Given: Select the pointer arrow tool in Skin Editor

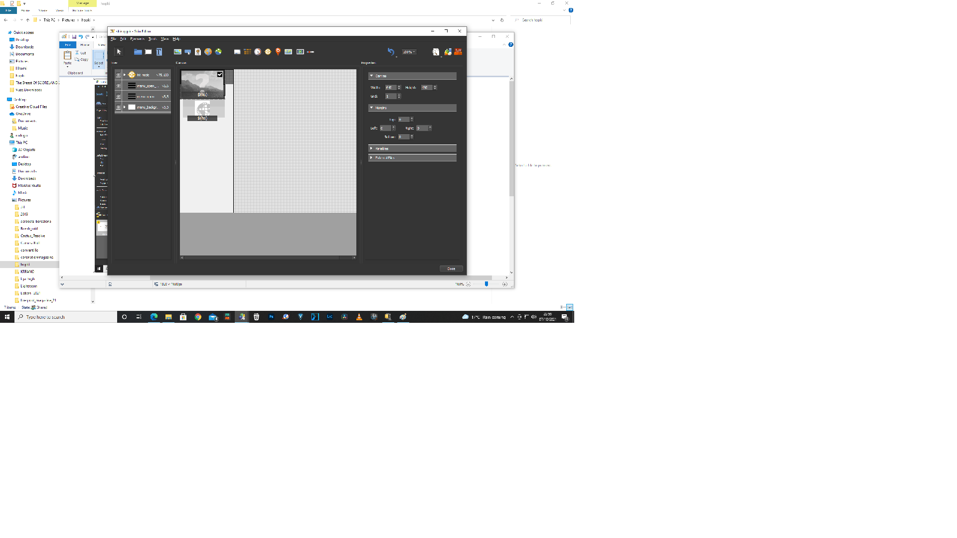Looking at the screenshot, I should [119, 52].
